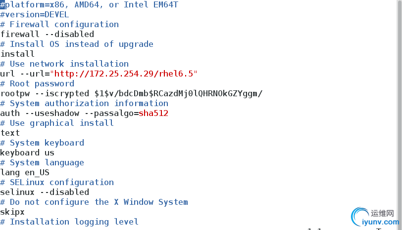Click the 'text' install mode line

10,133
